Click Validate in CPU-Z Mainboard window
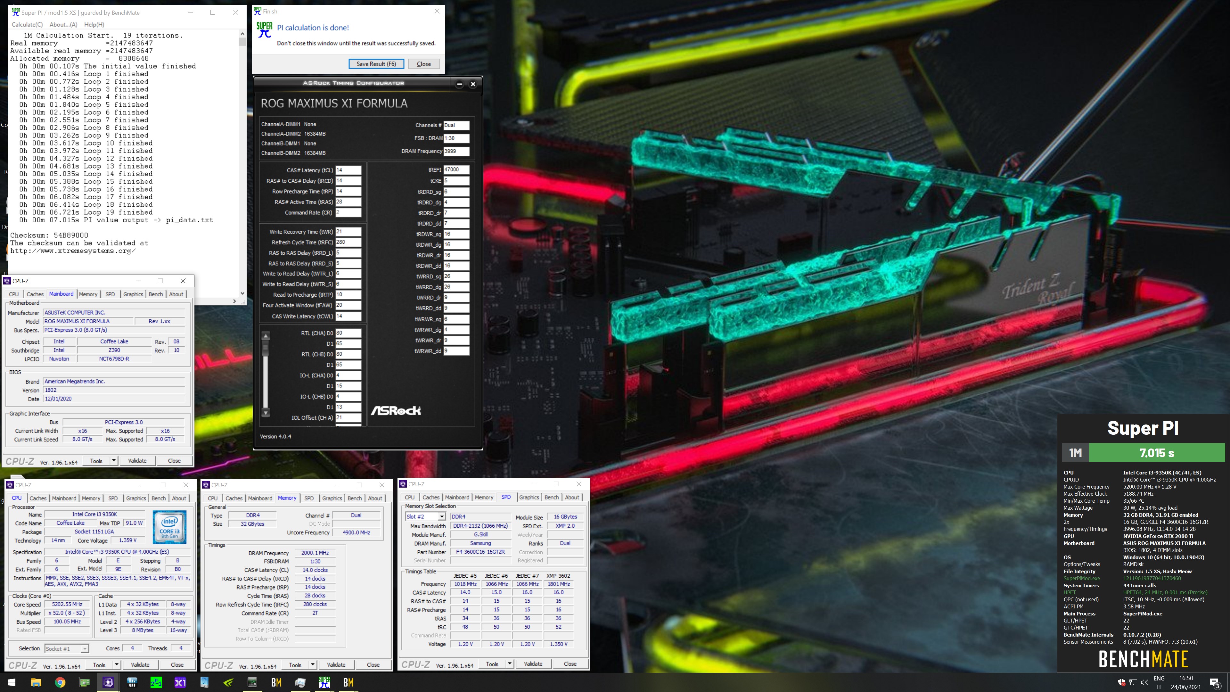This screenshot has width=1230, height=692. click(137, 461)
